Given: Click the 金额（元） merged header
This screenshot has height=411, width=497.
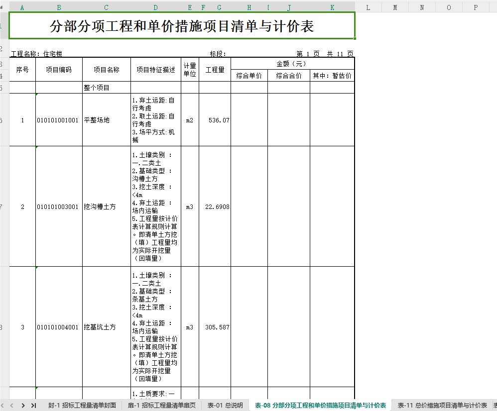Looking at the screenshot, I should click(x=292, y=64).
